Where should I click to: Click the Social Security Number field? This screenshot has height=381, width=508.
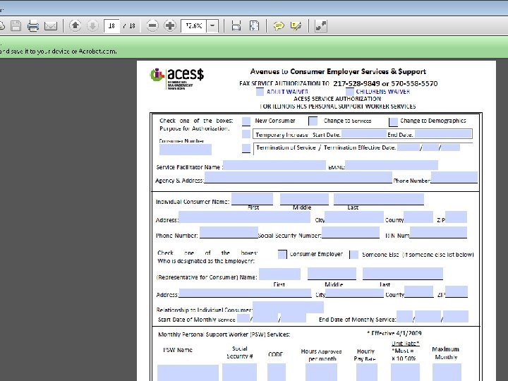coord(351,232)
